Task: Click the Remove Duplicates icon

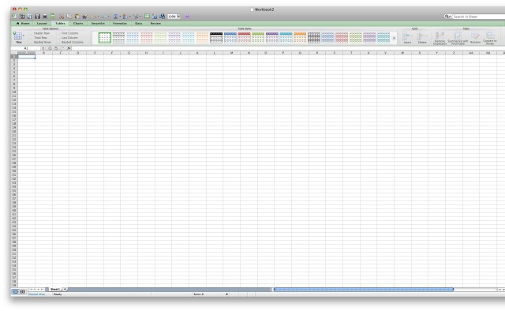Action: coord(440,36)
